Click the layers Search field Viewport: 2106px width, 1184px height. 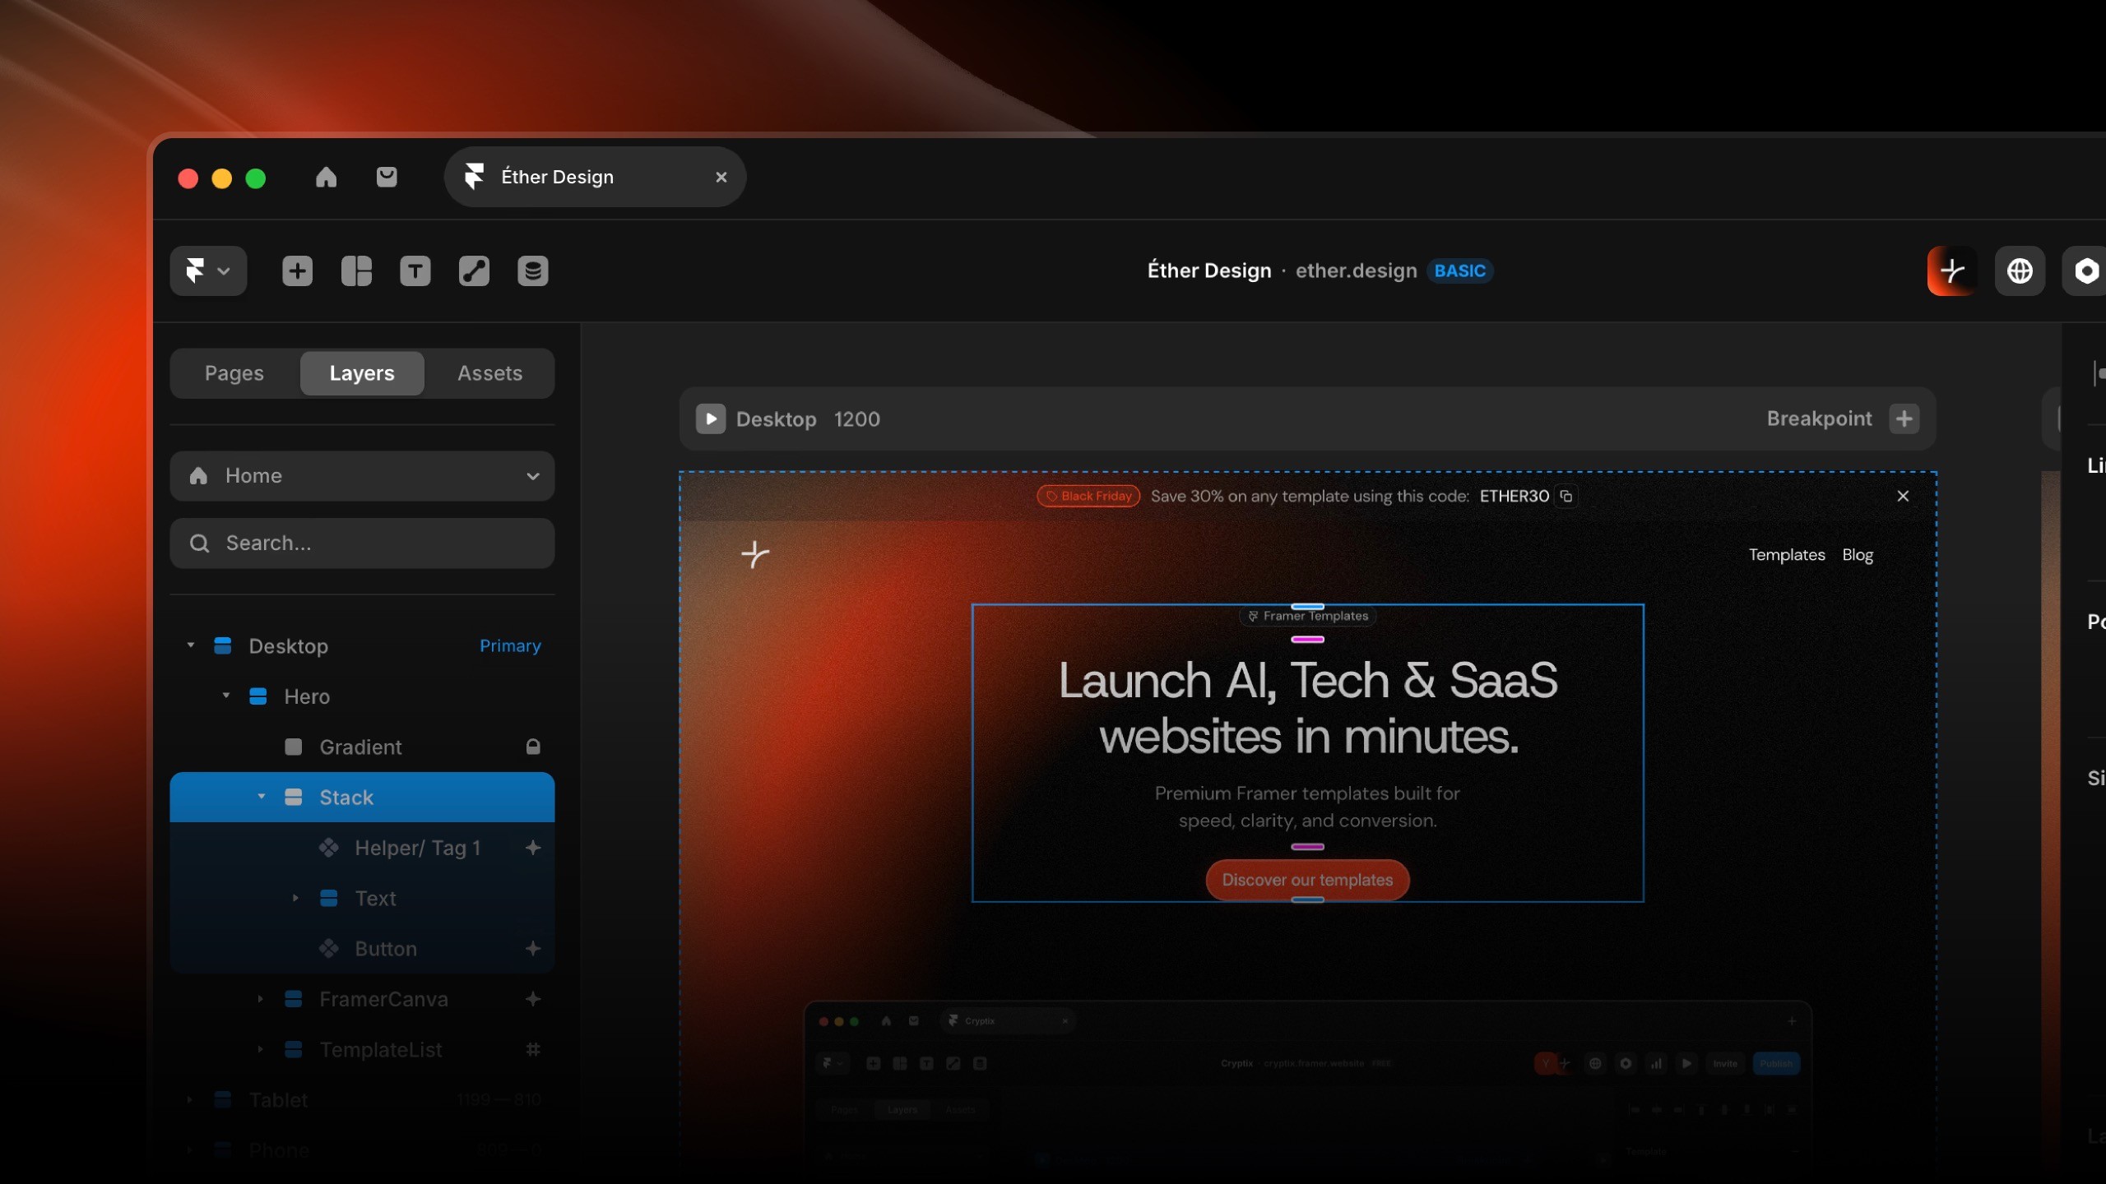[x=362, y=543]
